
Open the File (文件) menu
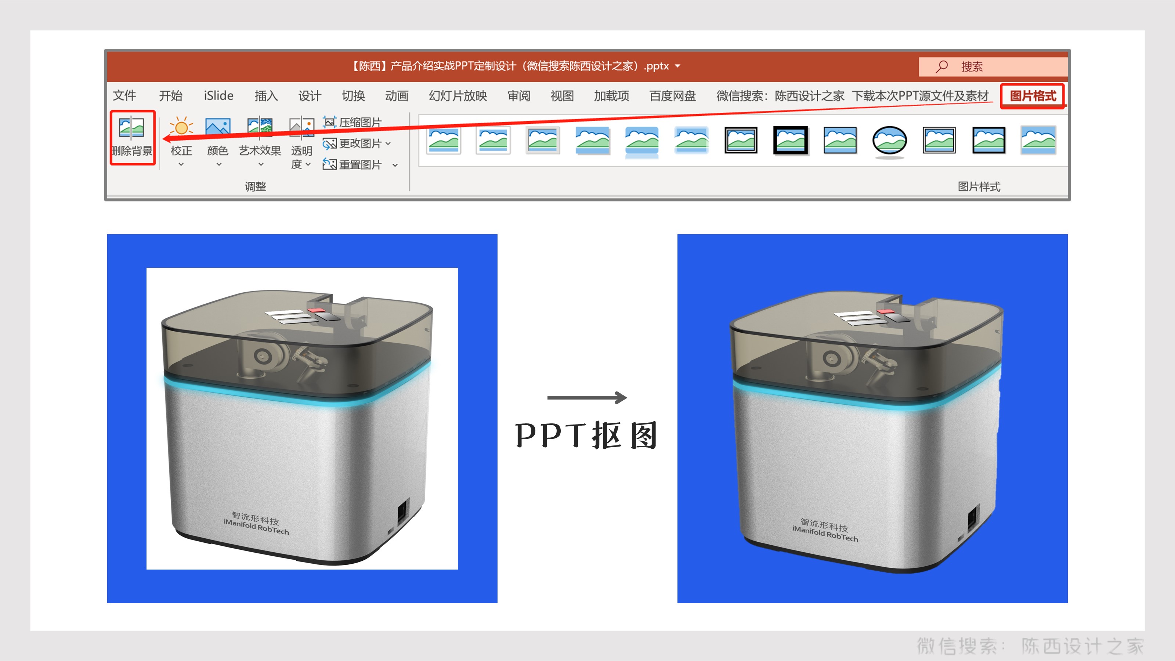(x=124, y=96)
